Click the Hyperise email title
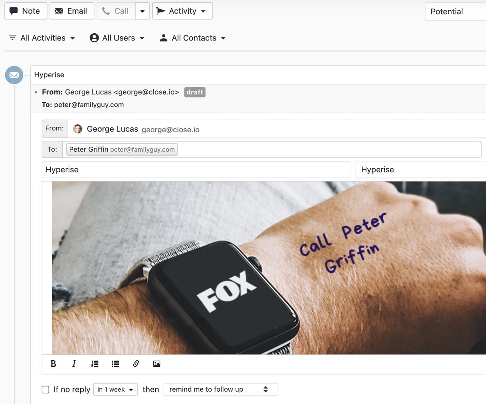 [x=49, y=75]
